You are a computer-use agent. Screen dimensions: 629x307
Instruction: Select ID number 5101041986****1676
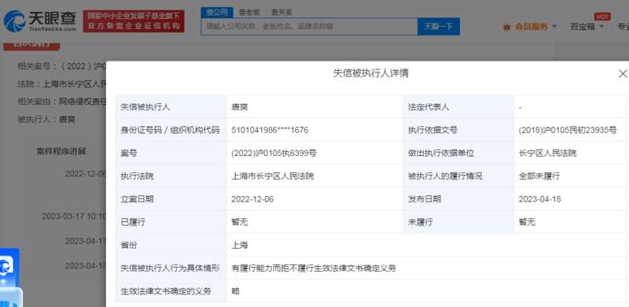270,130
